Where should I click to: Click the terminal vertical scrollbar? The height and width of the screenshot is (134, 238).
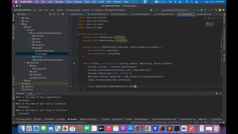[x=222, y=114]
